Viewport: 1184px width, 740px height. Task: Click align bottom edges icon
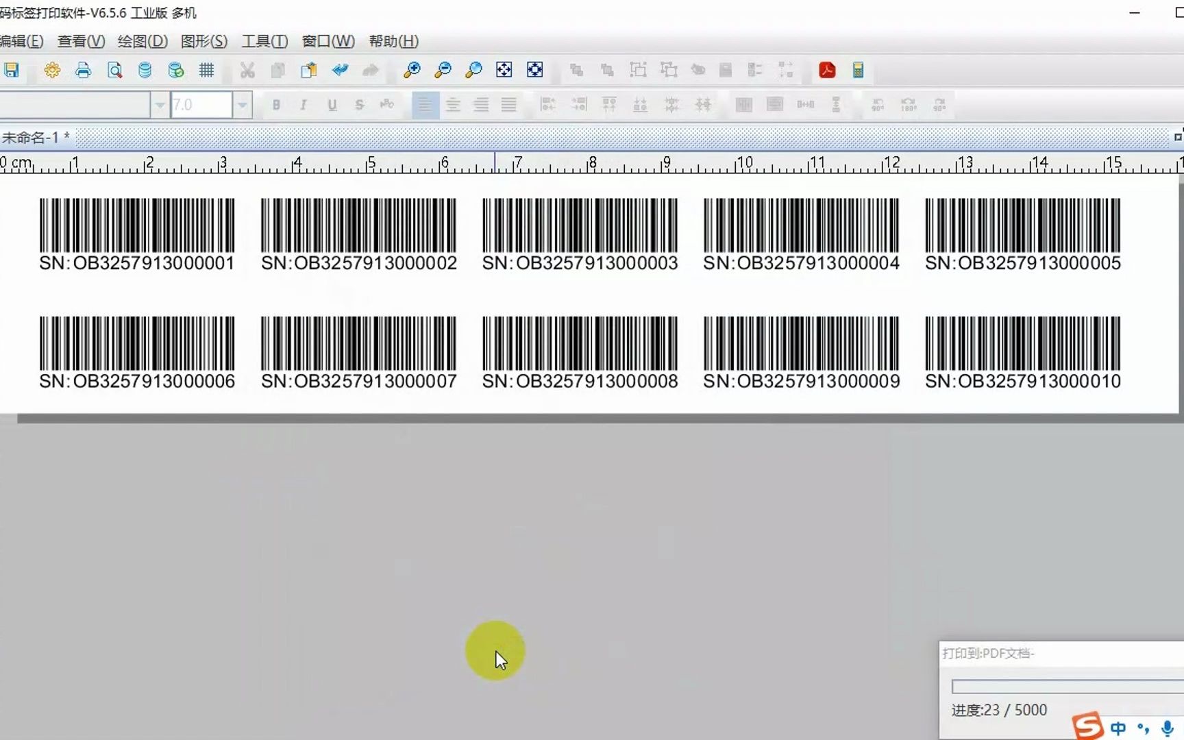pos(640,105)
